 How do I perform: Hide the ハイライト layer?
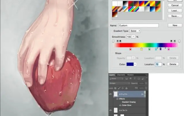[110, 110]
